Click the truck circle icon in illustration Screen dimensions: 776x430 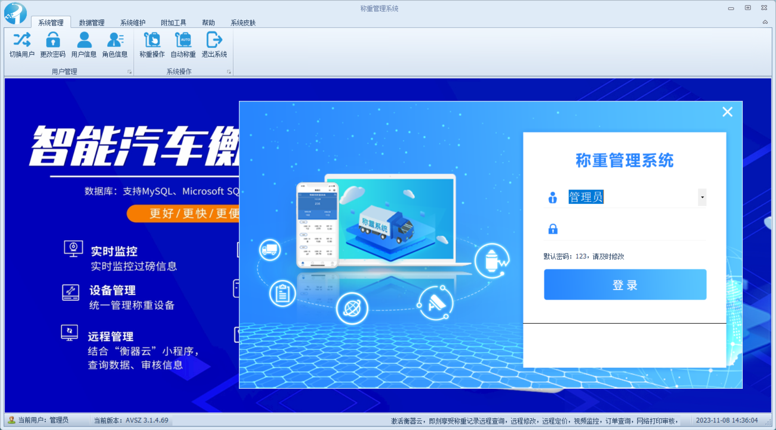[270, 250]
